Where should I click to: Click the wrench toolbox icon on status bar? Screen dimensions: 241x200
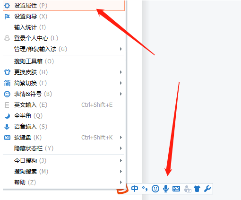[x=207, y=189]
